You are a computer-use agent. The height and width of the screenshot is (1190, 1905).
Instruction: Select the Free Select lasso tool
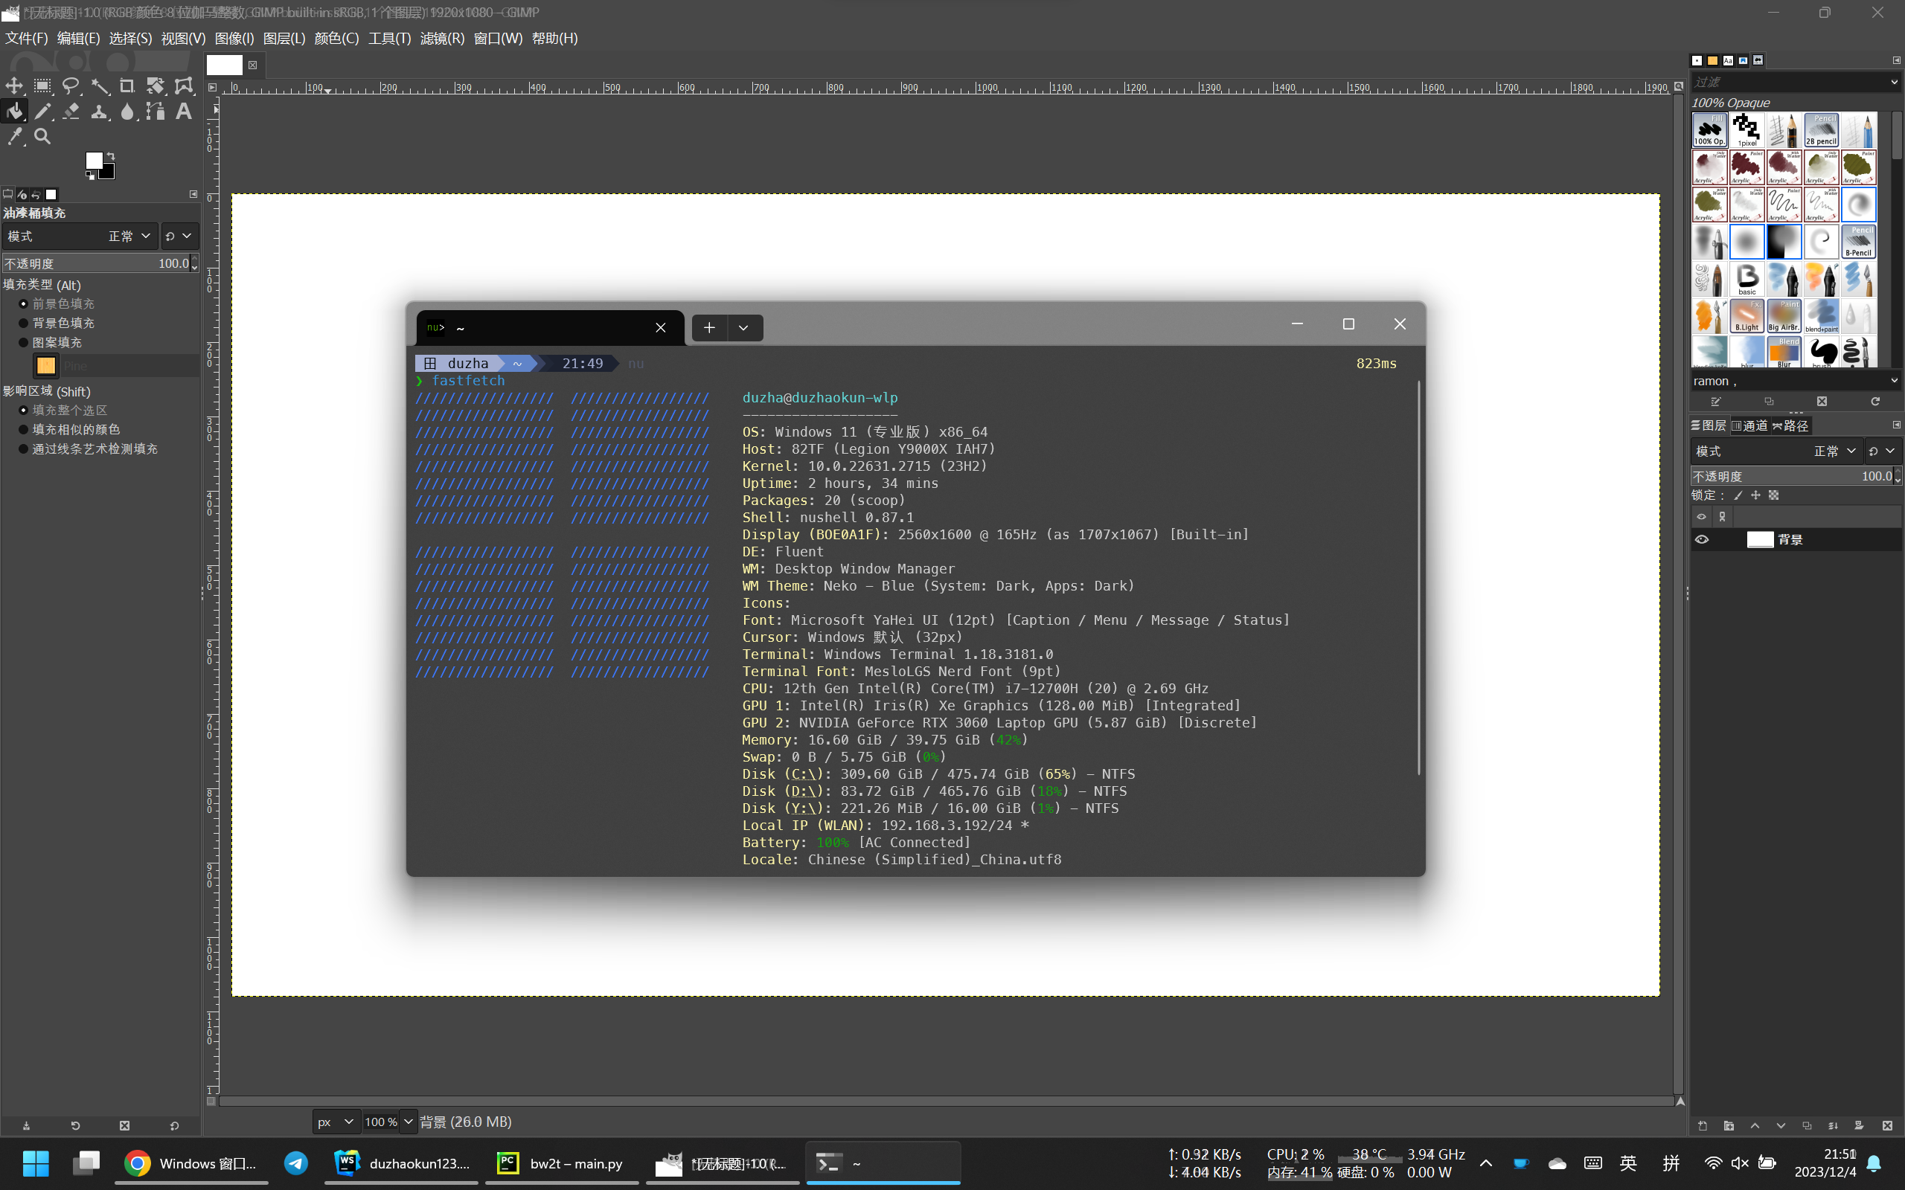pos(71,86)
